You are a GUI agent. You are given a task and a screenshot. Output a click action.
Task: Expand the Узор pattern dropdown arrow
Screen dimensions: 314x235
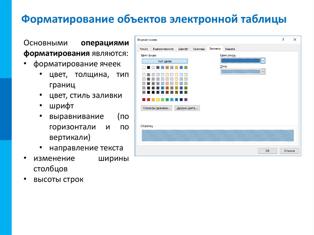tap(263, 71)
